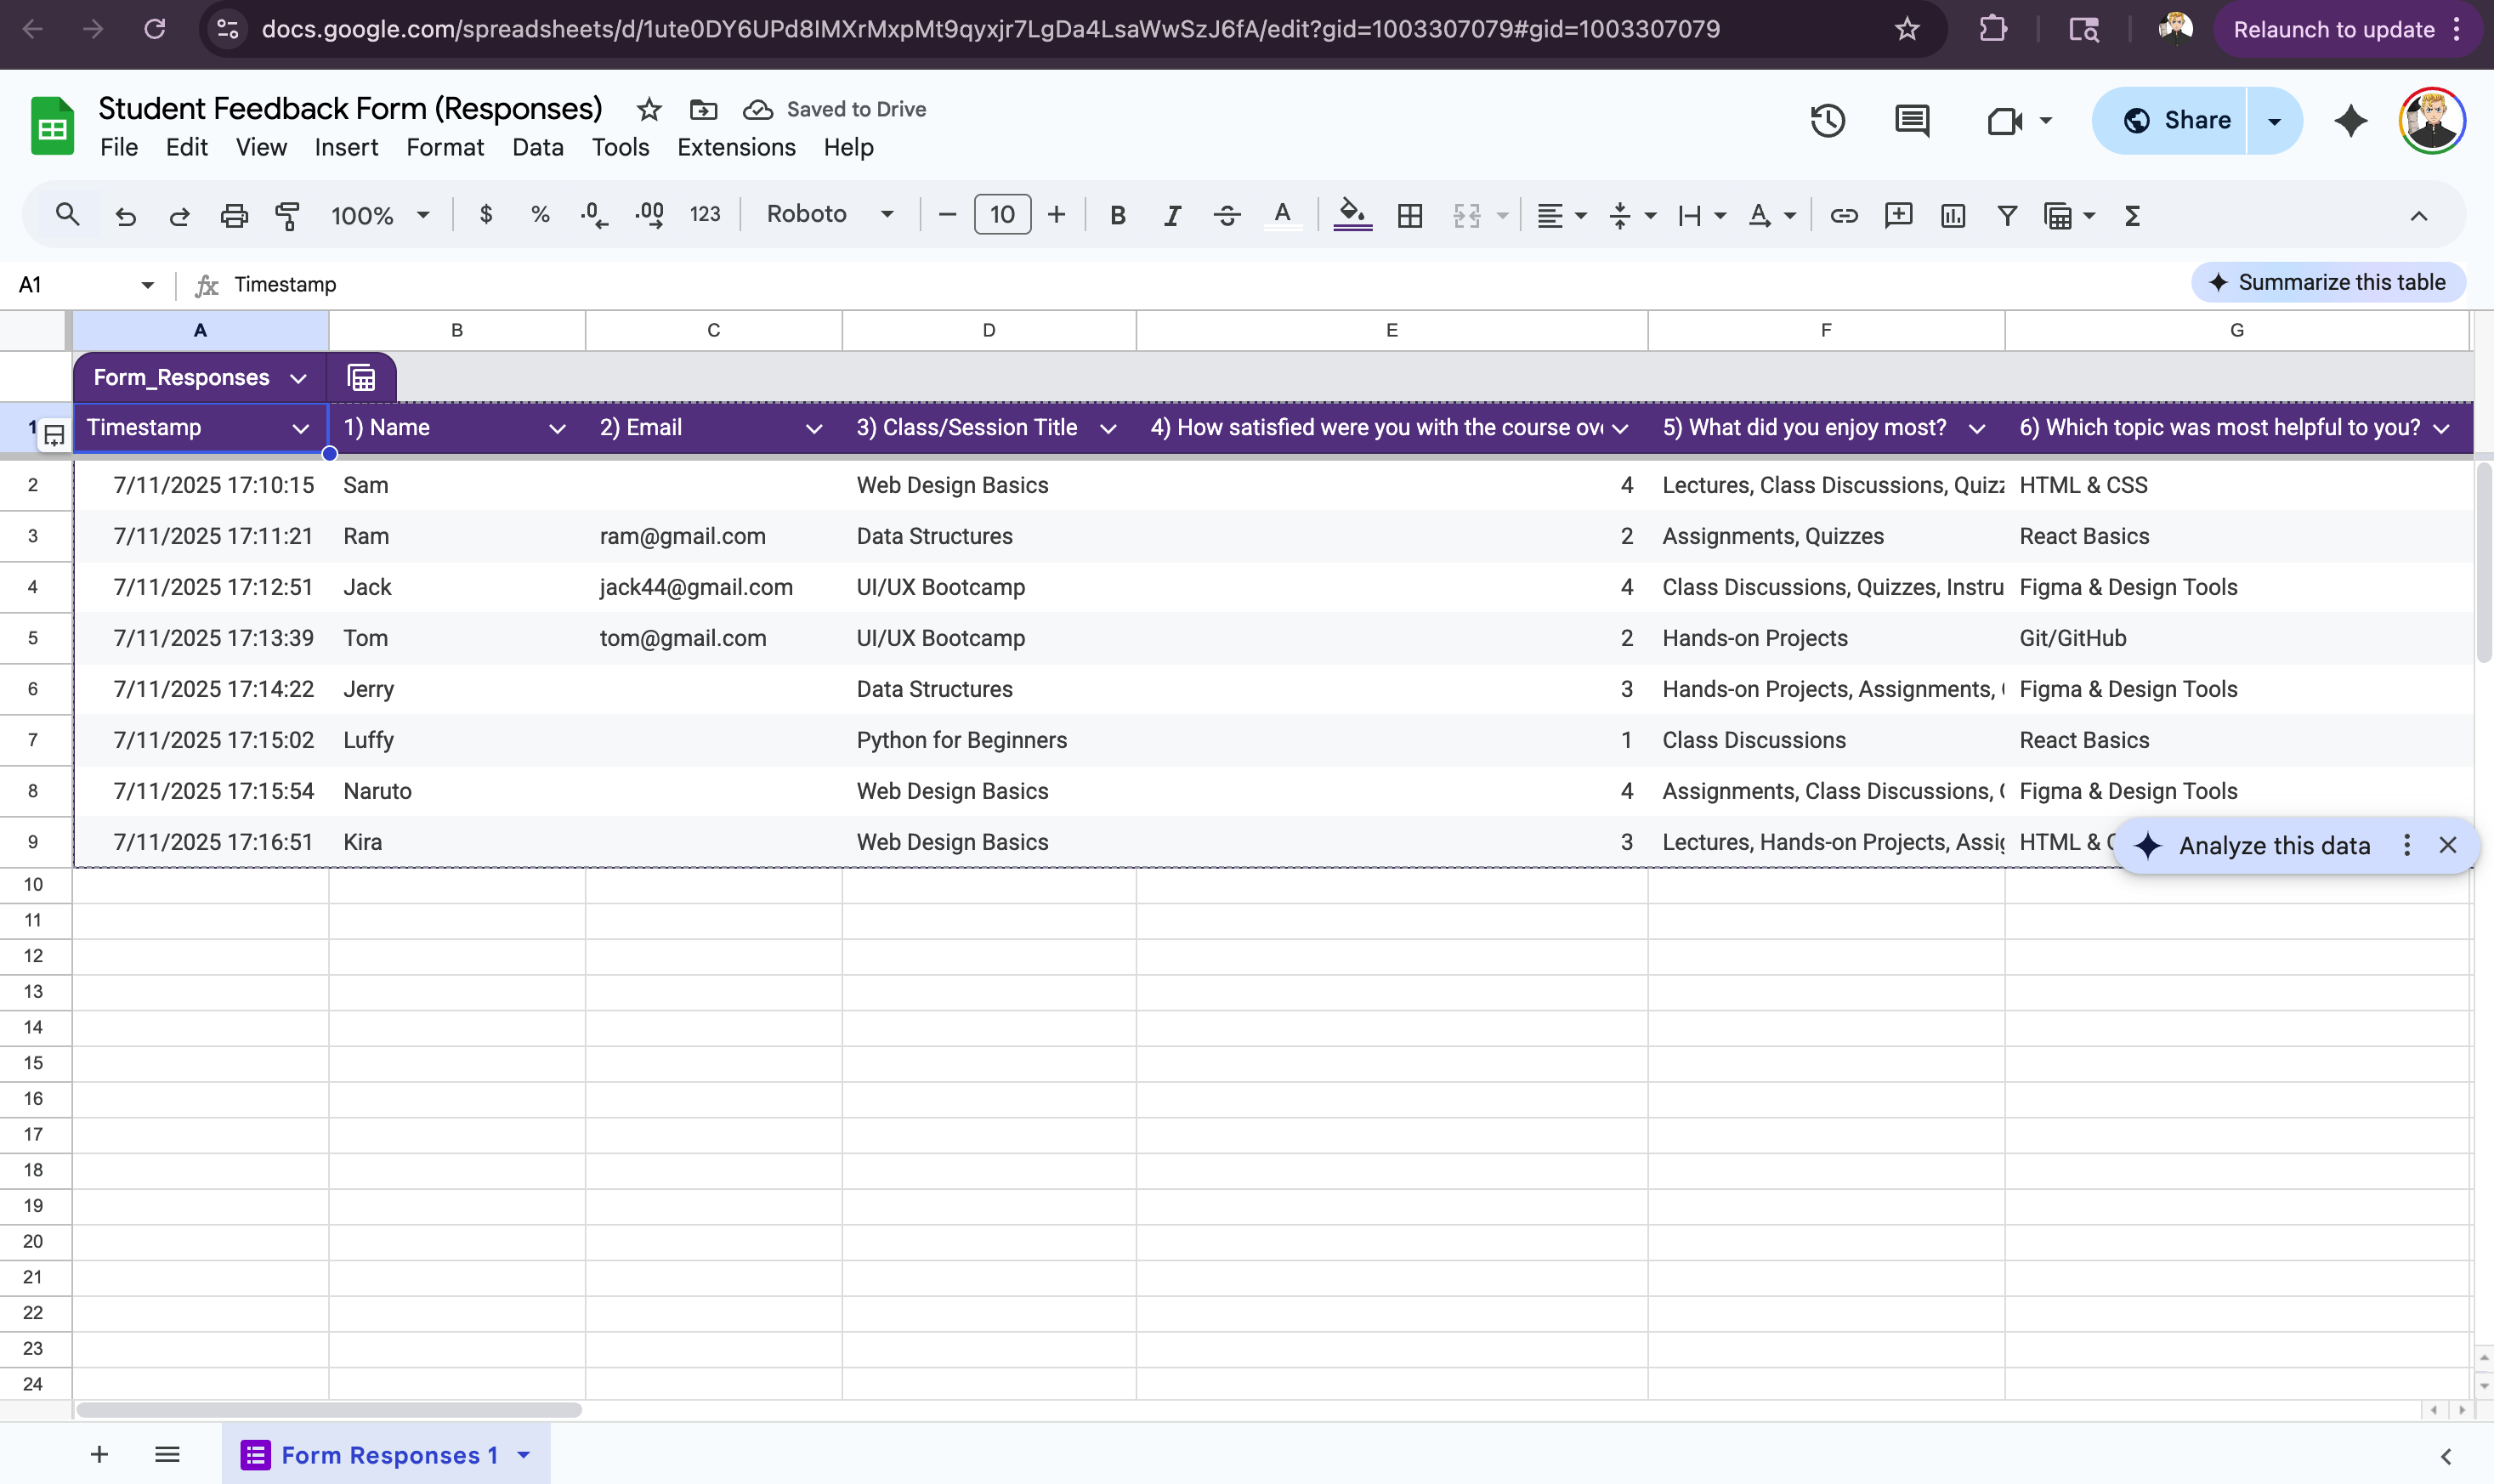Toggle italic text formatting

(1172, 215)
